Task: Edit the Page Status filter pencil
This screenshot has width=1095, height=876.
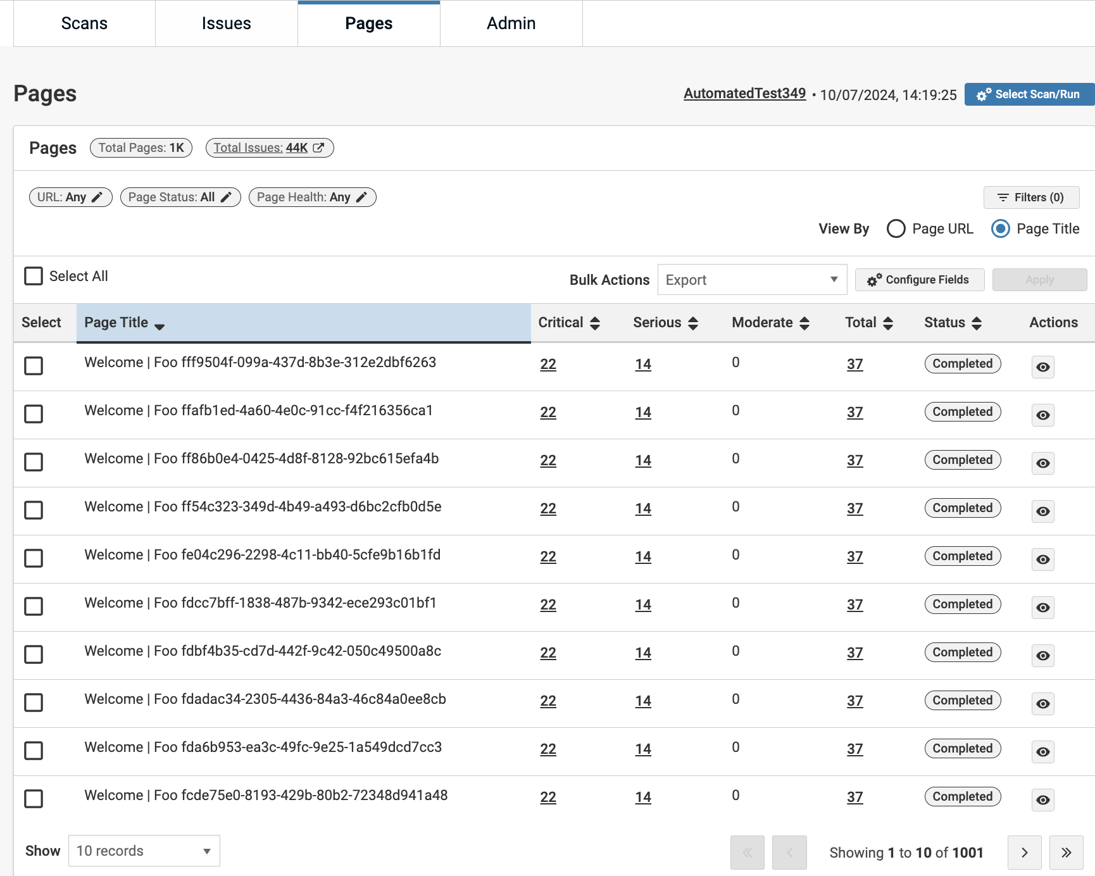Action: point(226,197)
